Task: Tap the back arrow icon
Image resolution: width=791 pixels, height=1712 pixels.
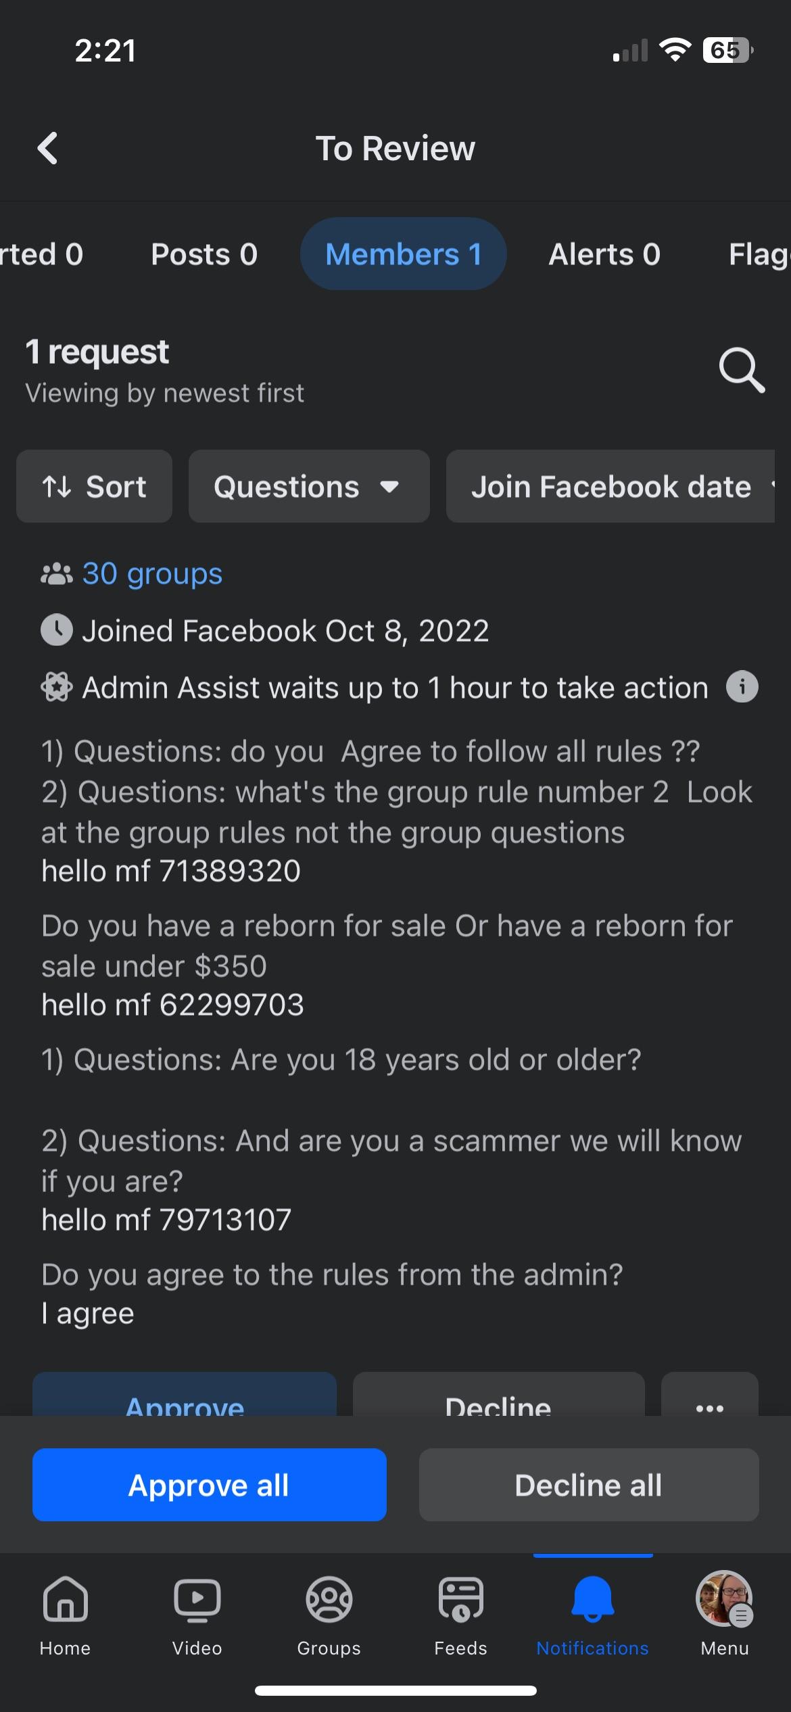Action: click(x=48, y=148)
